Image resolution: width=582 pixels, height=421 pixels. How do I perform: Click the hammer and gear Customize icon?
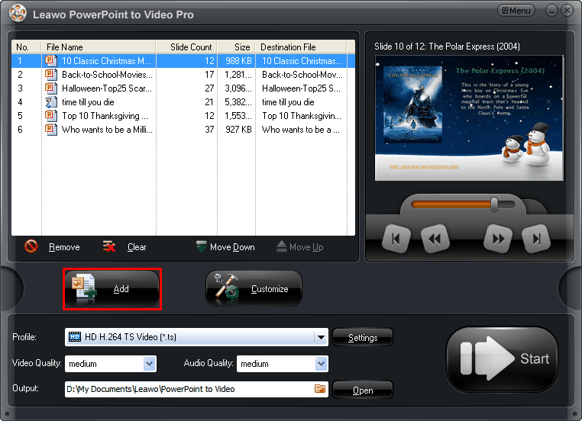click(226, 288)
